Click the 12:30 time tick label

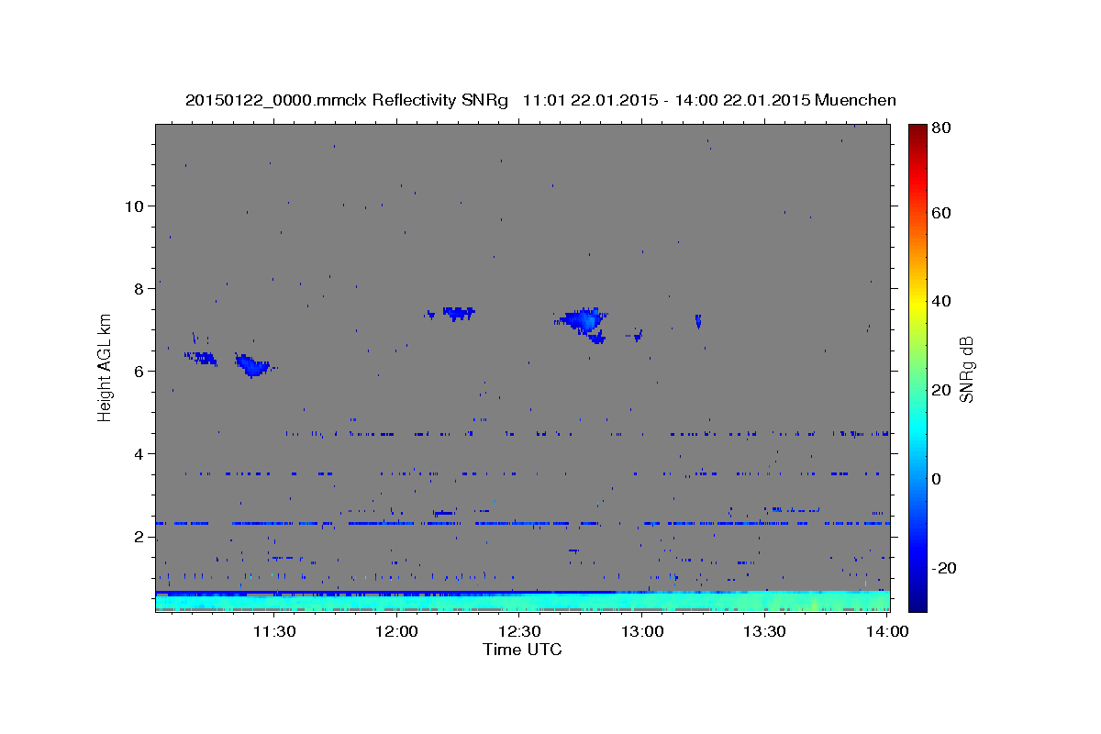[x=519, y=632]
